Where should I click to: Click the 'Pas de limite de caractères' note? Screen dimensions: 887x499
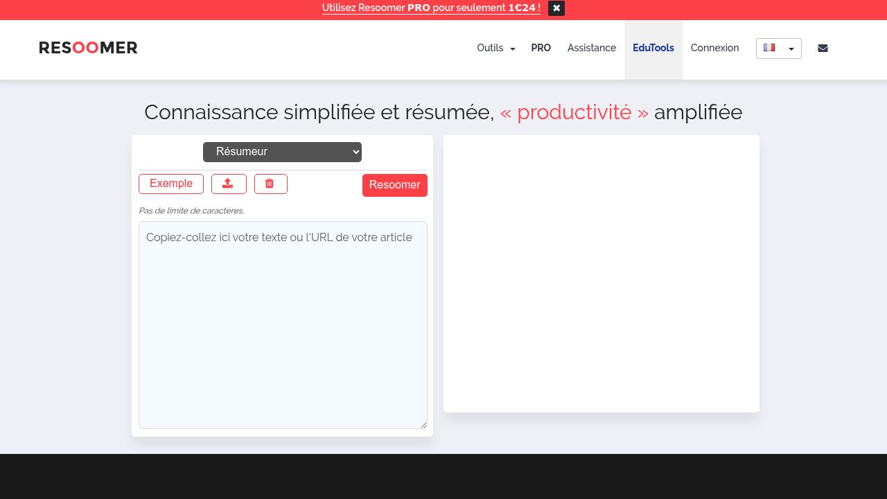point(191,211)
